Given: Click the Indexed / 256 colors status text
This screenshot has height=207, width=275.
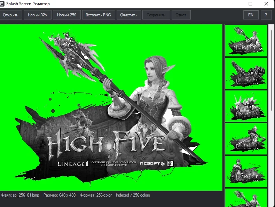Looking at the screenshot, I should pyautogui.click(x=133, y=195).
